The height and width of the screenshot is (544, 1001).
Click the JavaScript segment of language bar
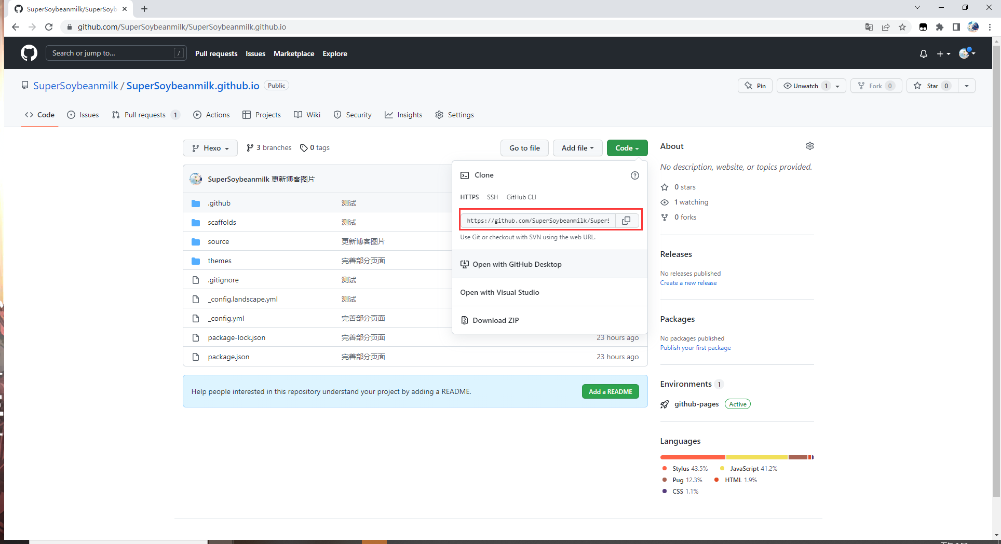tap(757, 457)
